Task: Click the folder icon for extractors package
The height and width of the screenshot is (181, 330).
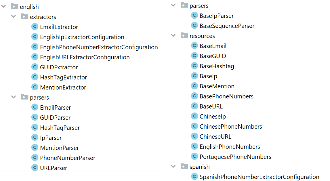Action: click(x=24, y=16)
